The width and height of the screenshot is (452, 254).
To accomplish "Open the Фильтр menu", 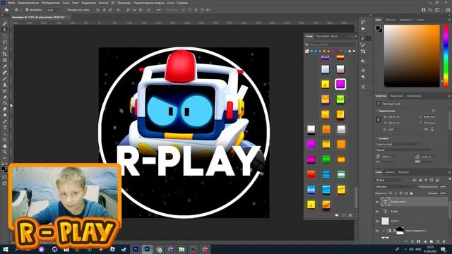I will (104, 3).
